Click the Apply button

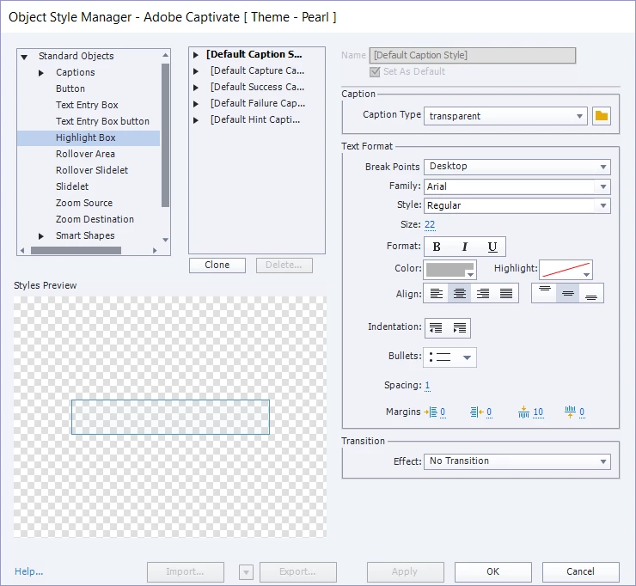pyautogui.click(x=405, y=571)
